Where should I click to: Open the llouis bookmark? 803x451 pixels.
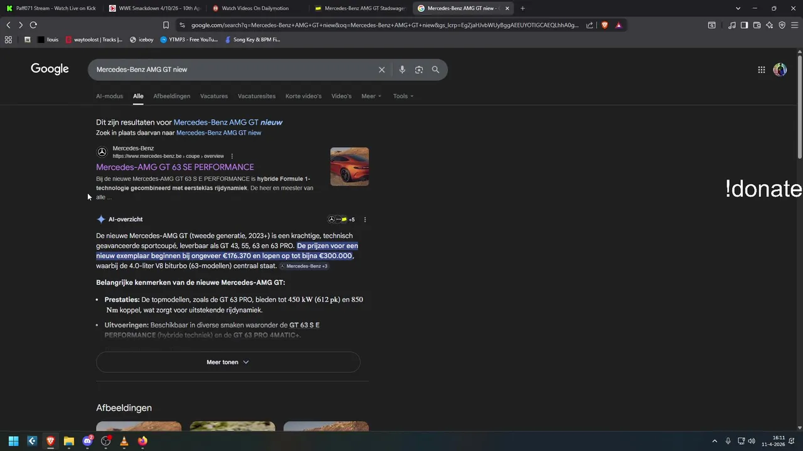[48, 39]
